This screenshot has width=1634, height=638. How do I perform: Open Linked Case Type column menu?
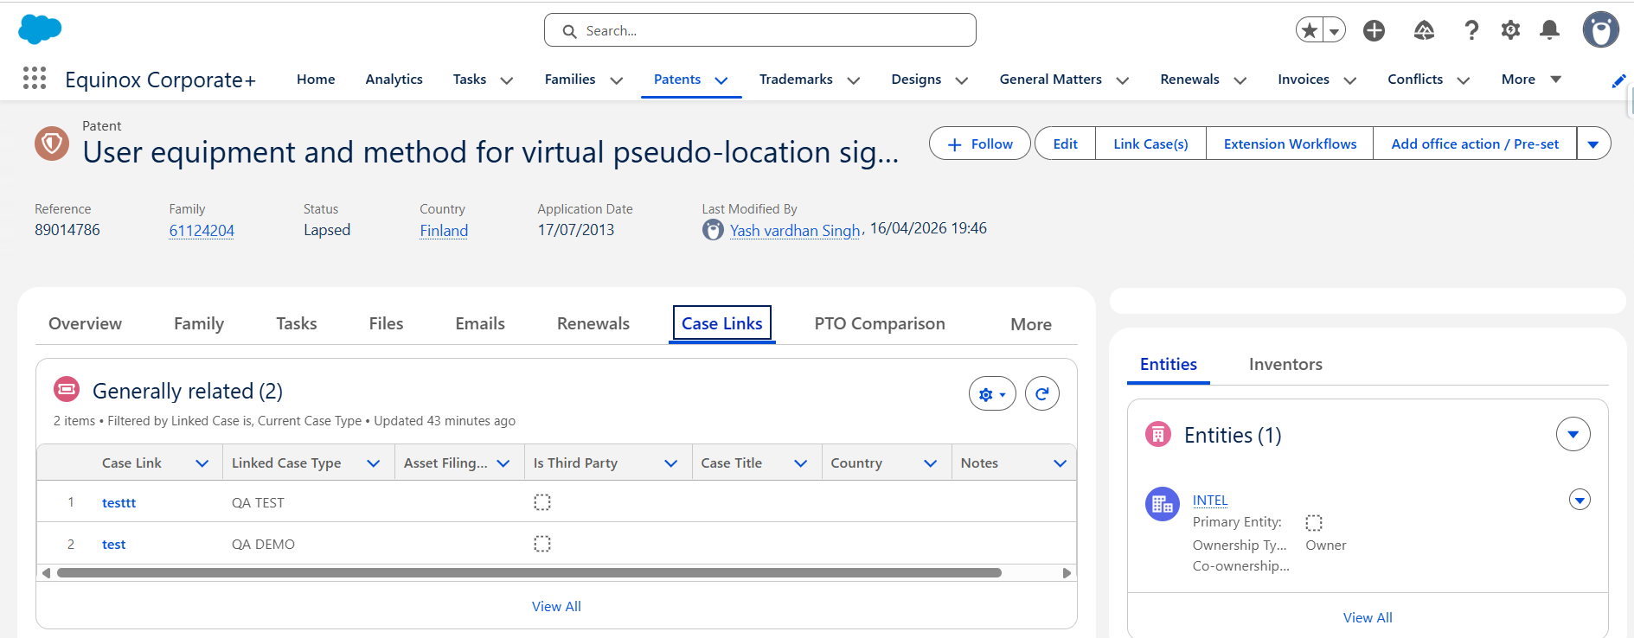[x=374, y=463]
